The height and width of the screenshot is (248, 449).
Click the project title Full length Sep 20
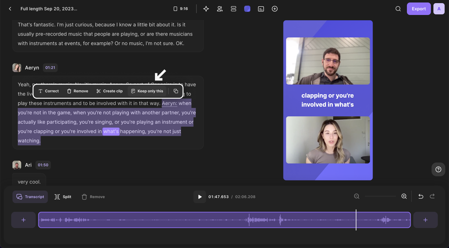49,9
